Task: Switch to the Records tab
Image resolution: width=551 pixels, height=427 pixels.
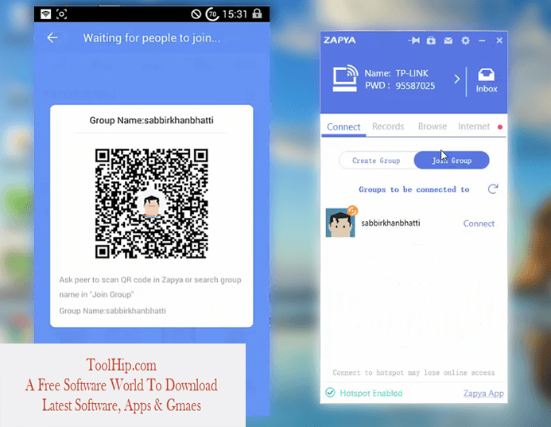Action: [388, 126]
